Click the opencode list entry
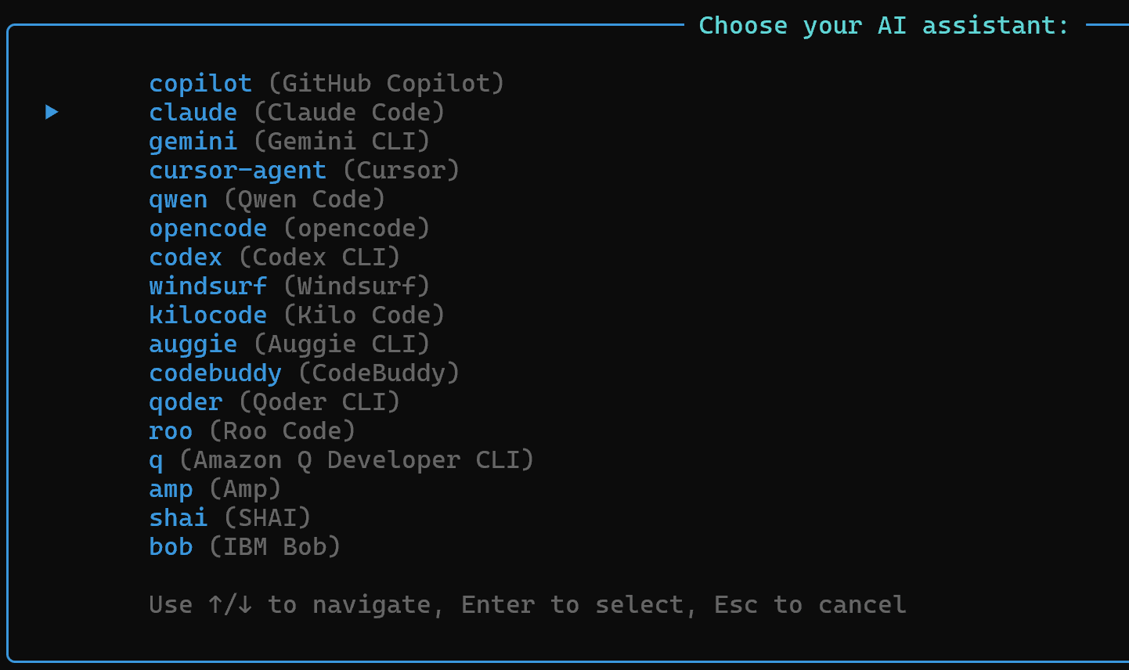The image size is (1129, 670). tap(289, 228)
